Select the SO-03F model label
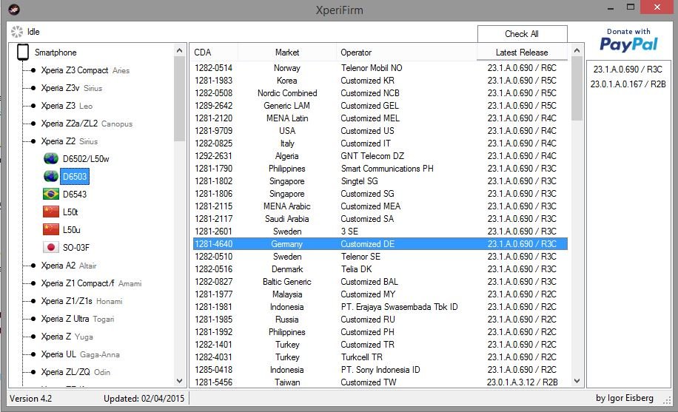This screenshot has width=678, height=412. [x=75, y=247]
